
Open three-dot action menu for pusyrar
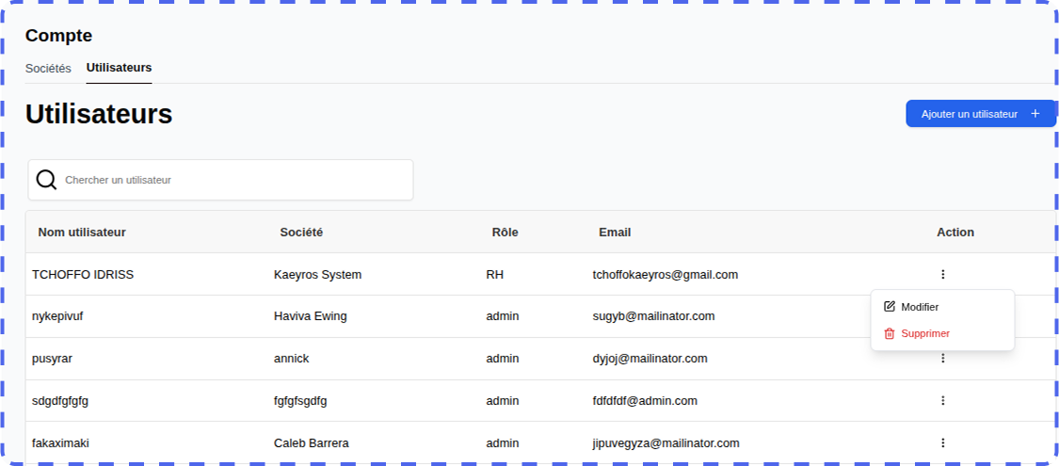point(942,359)
